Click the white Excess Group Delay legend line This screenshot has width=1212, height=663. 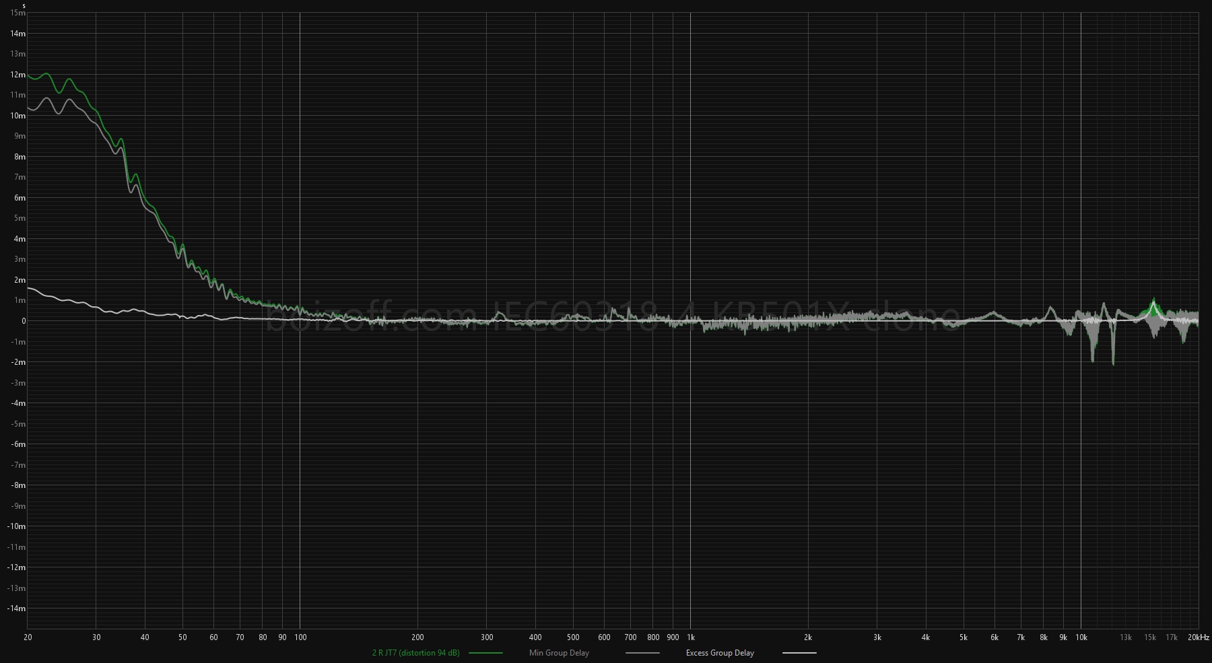(799, 653)
